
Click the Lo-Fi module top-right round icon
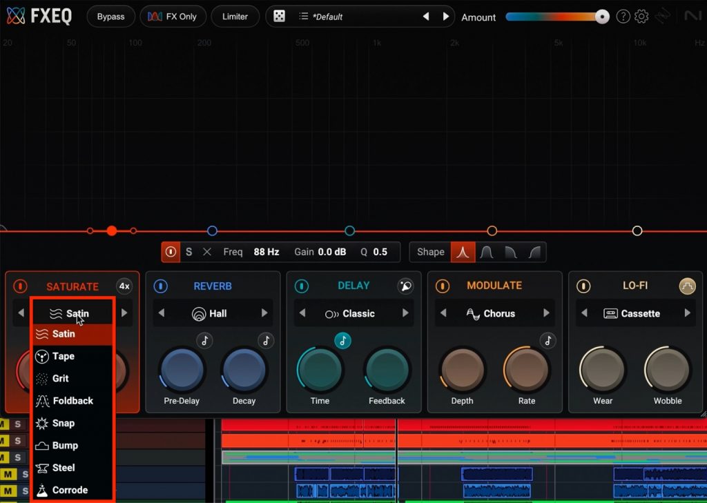(x=687, y=286)
